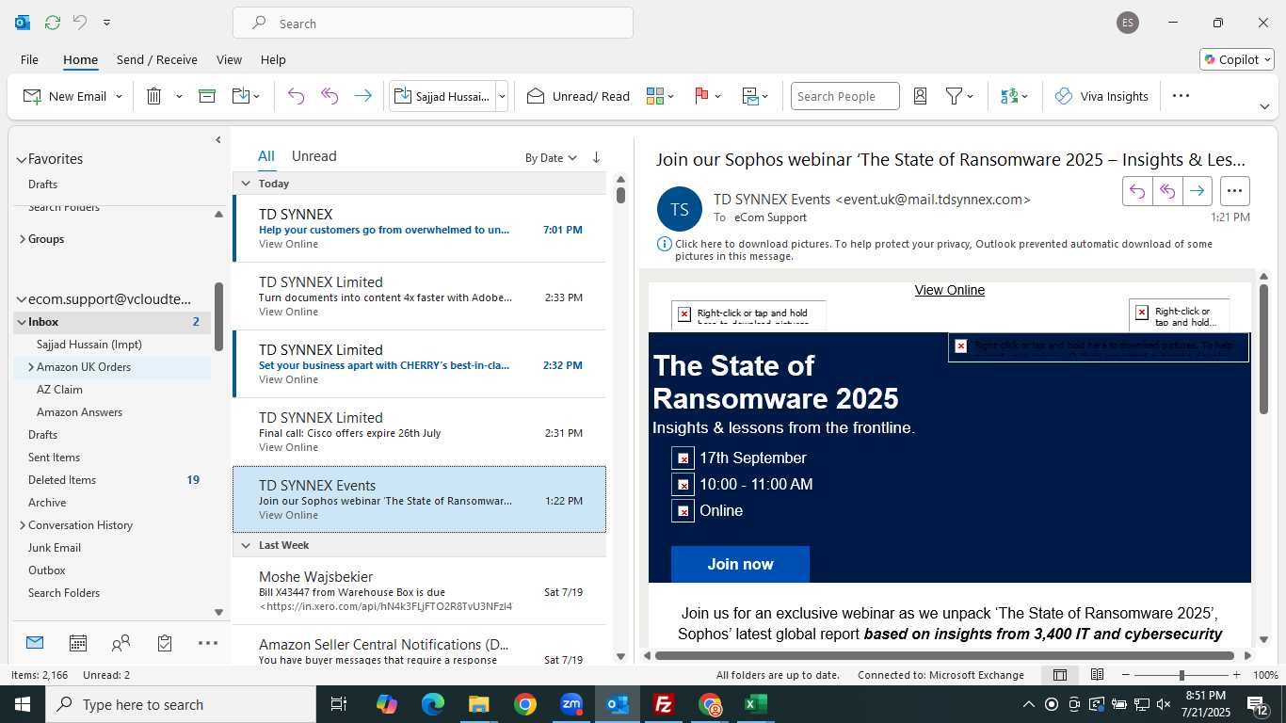Click the Delete trash icon in ribbon
The image size is (1286, 723).
point(154,96)
